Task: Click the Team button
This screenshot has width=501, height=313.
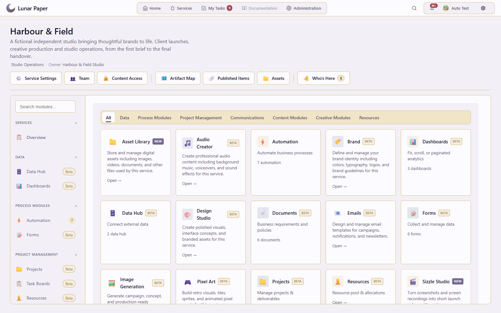Action: tap(80, 78)
